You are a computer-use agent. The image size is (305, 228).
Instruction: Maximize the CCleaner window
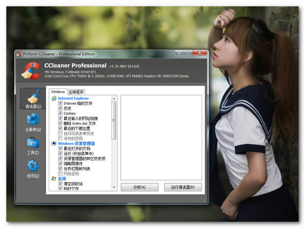pos(188,53)
